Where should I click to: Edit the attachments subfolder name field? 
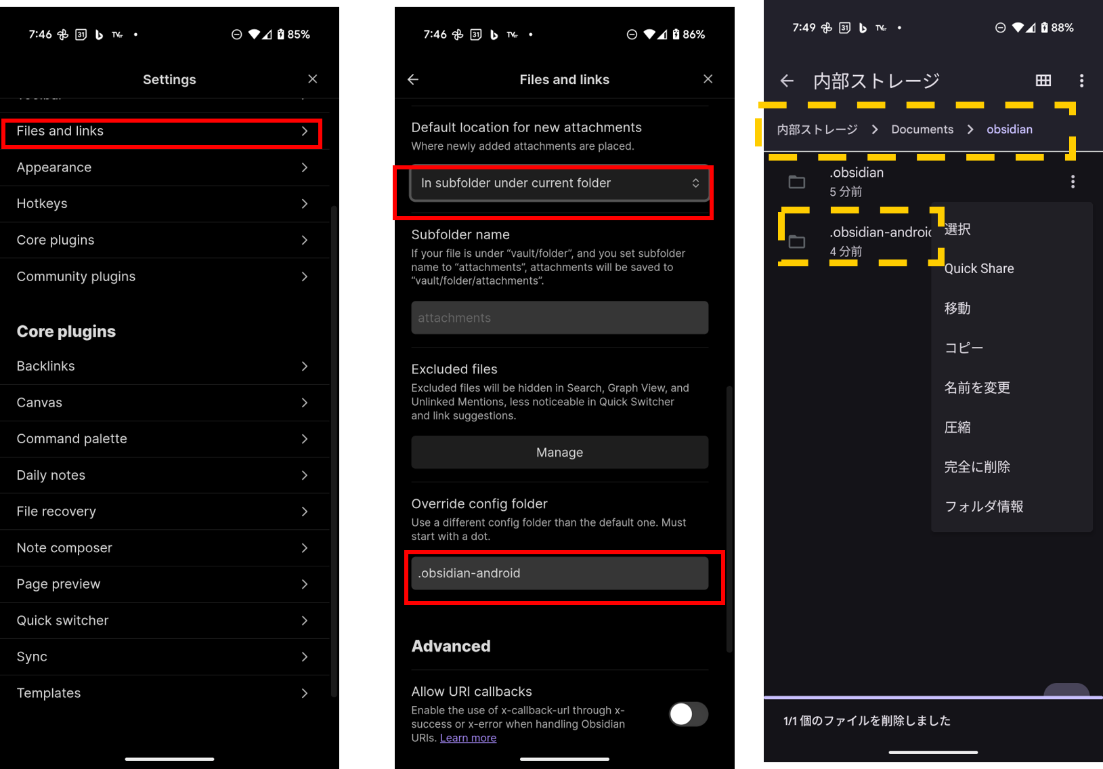pos(559,318)
